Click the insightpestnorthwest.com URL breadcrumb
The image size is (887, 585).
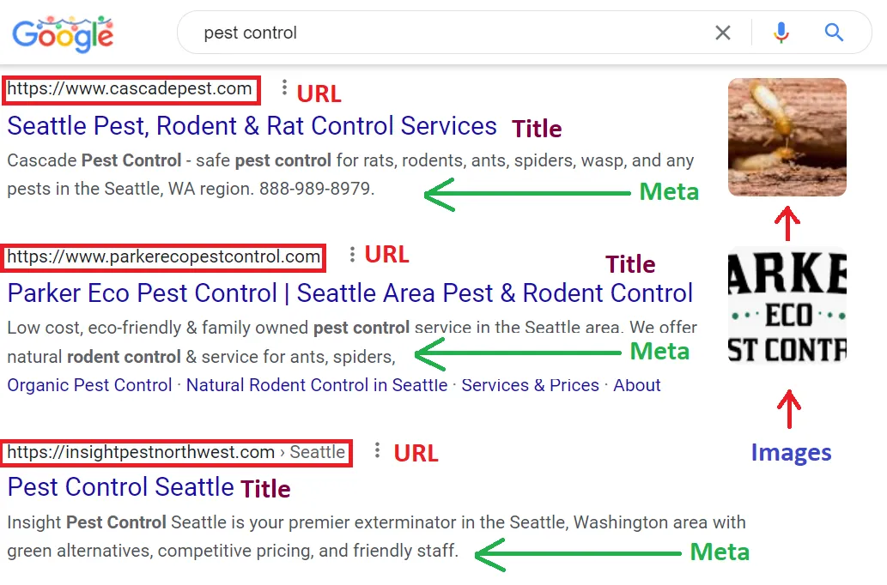(x=176, y=452)
